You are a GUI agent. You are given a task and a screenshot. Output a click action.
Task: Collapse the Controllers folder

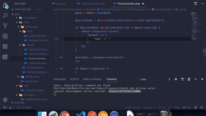pos(18,27)
